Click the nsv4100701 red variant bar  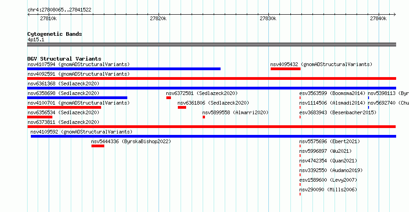point(64,107)
